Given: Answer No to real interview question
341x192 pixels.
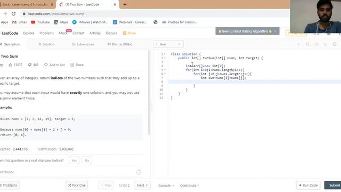Looking at the screenshot, I should point(87,161).
